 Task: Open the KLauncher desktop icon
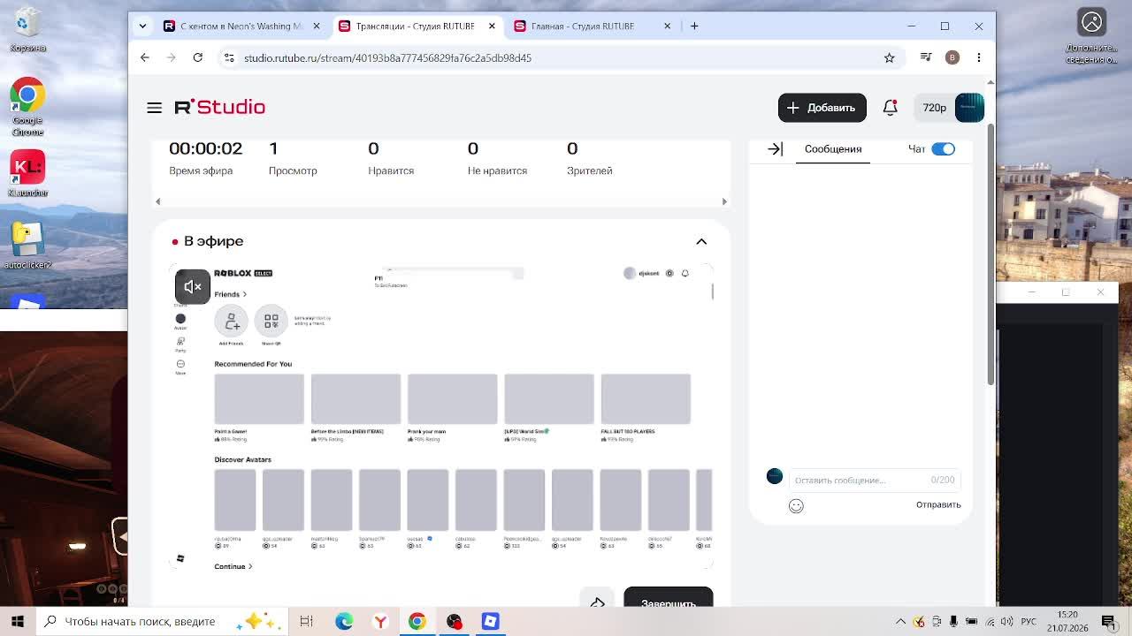point(27,173)
